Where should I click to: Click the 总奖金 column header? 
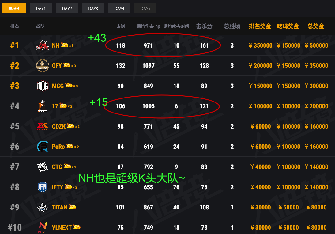[x=316, y=26]
